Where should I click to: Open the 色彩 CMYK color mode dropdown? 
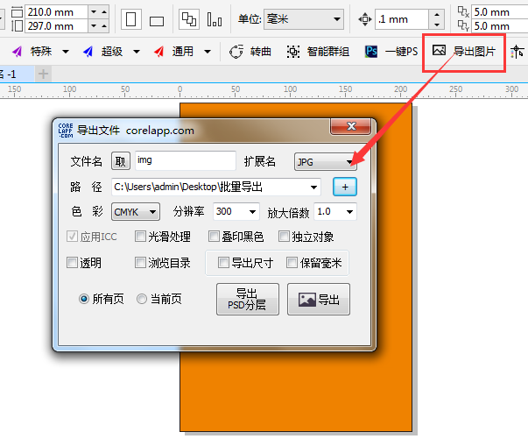[x=136, y=212]
